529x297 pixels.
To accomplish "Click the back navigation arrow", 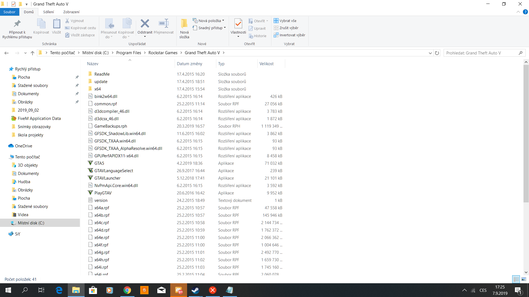I will [x=7, y=53].
